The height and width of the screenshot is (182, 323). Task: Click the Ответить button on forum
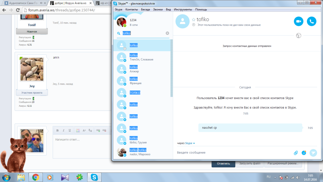pos(223,164)
